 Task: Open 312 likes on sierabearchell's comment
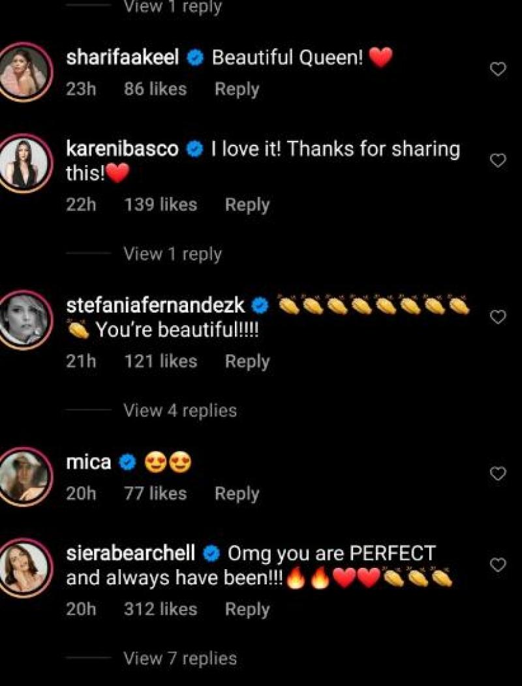(162, 609)
